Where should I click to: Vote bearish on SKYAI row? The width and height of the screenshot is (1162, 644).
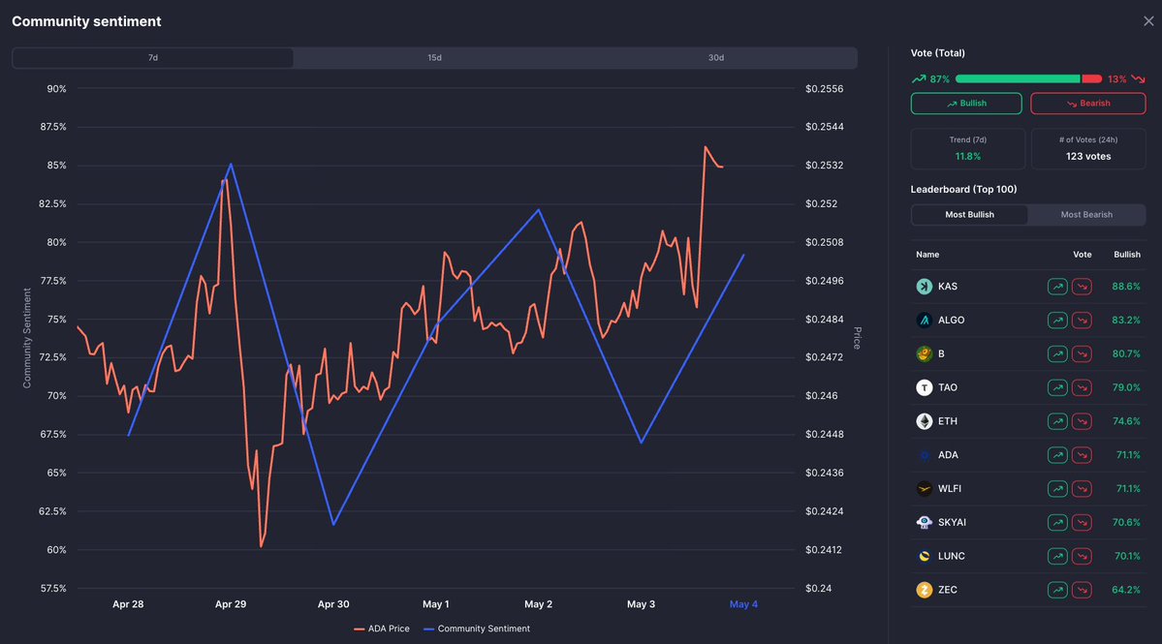[1082, 522]
